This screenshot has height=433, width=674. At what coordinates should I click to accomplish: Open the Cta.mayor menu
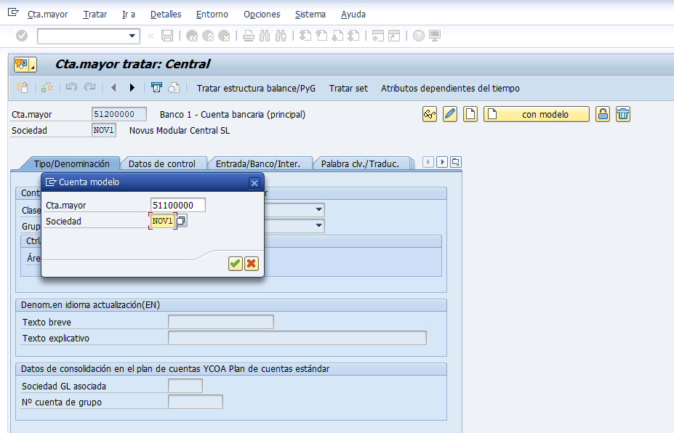pos(47,15)
